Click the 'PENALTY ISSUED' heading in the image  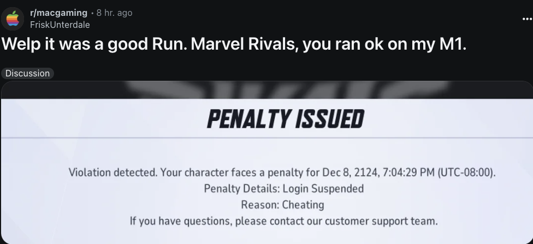coord(285,119)
